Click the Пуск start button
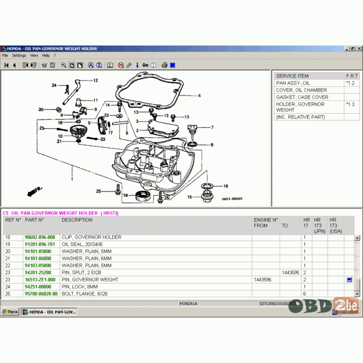The image size is (363, 363). click(10, 312)
